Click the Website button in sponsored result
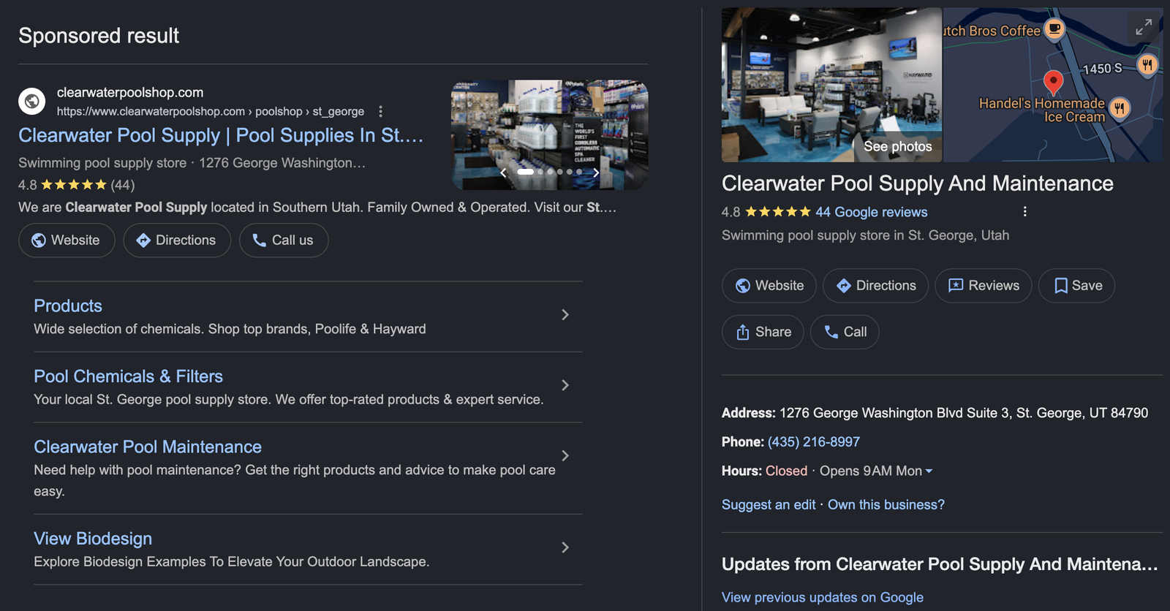 click(67, 240)
